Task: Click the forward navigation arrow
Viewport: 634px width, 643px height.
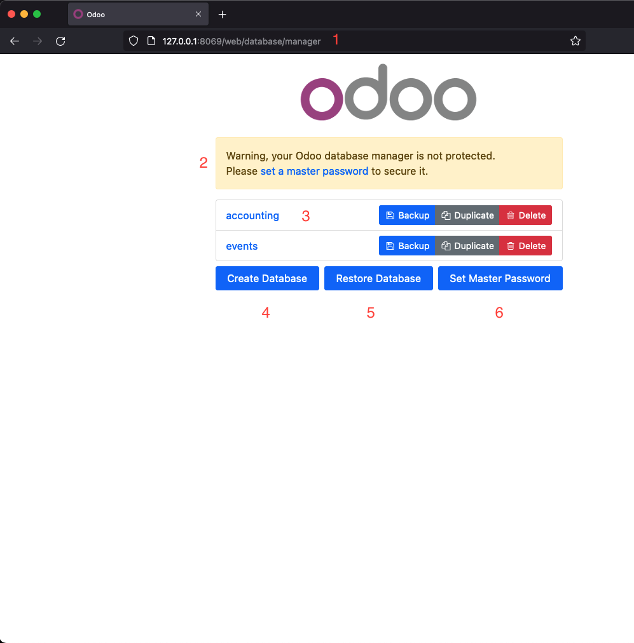Action: (x=38, y=41)
